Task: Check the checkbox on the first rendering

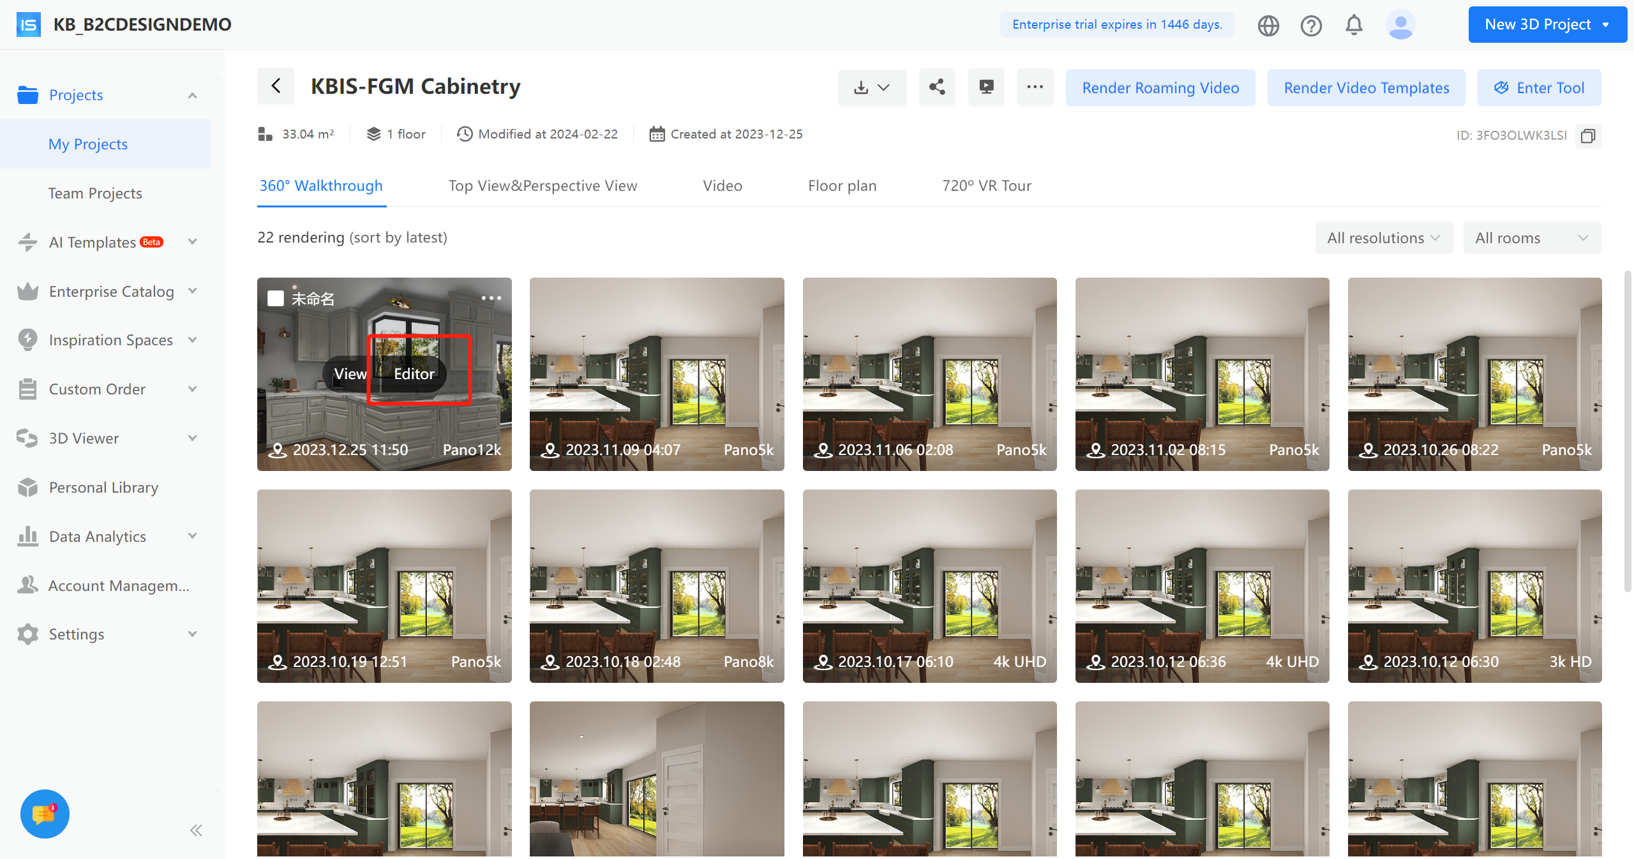Action: [x=276, y=298]
